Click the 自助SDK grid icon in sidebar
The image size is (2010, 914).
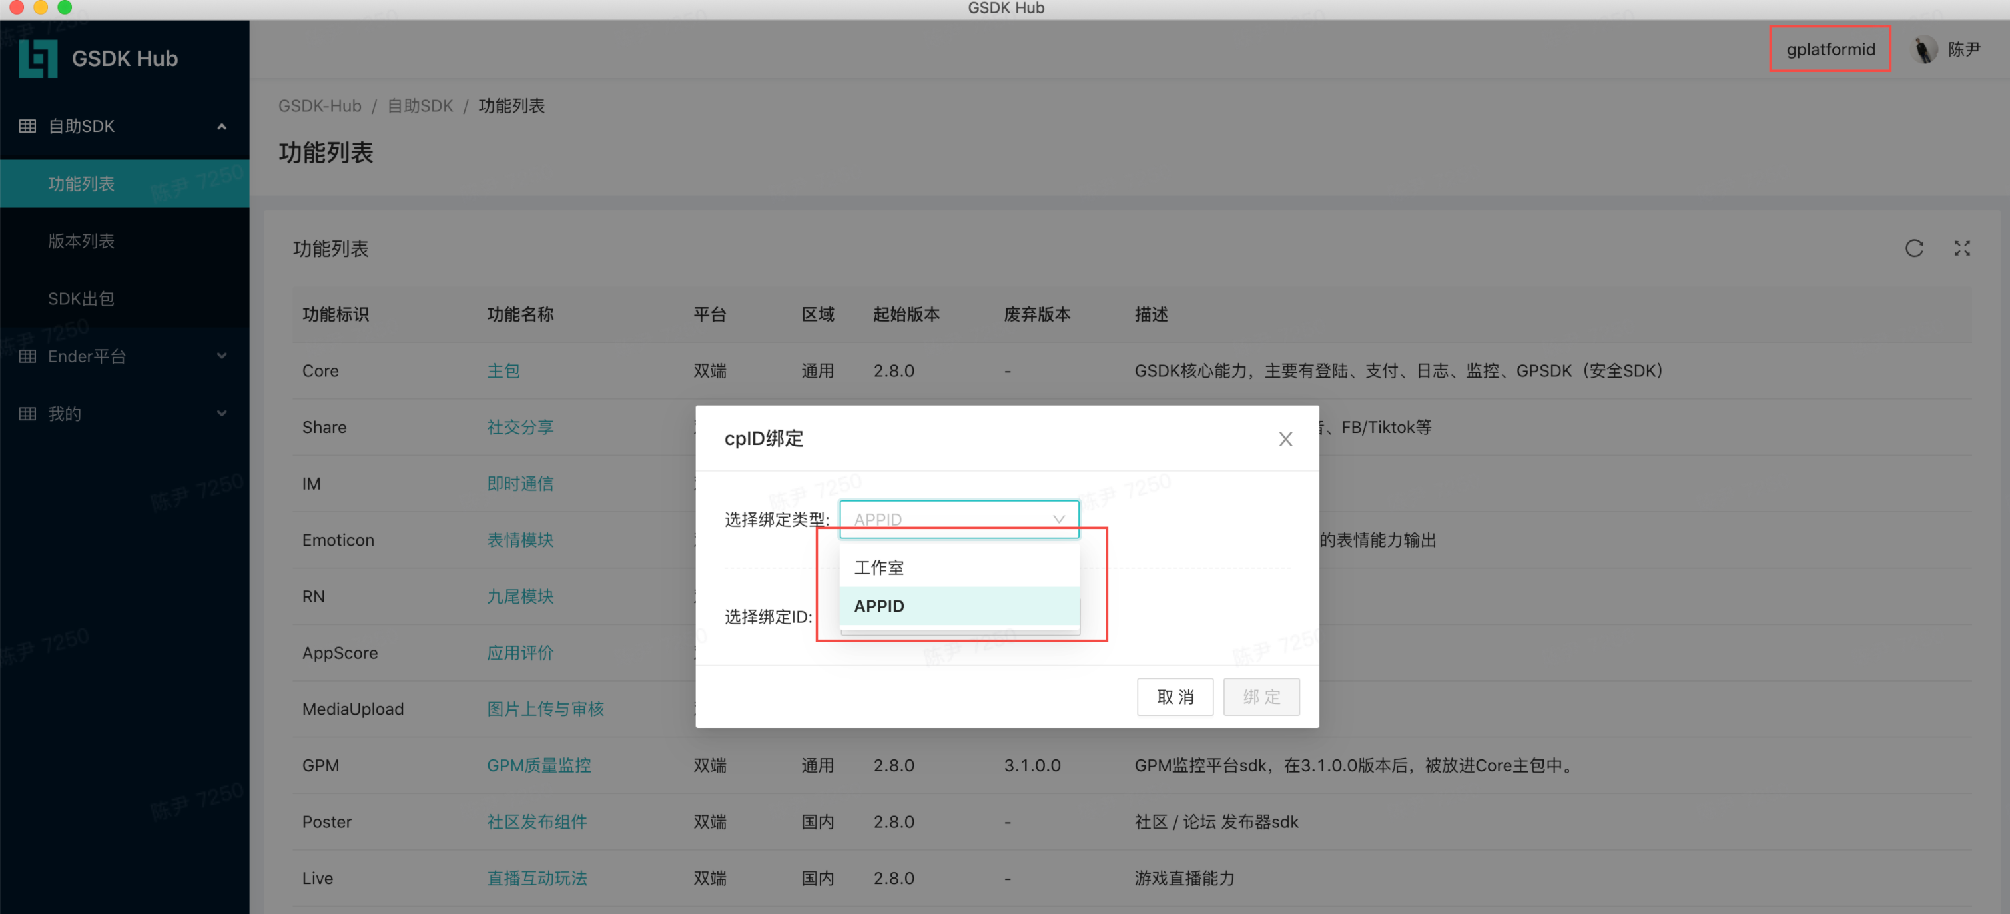click(27, 126)
